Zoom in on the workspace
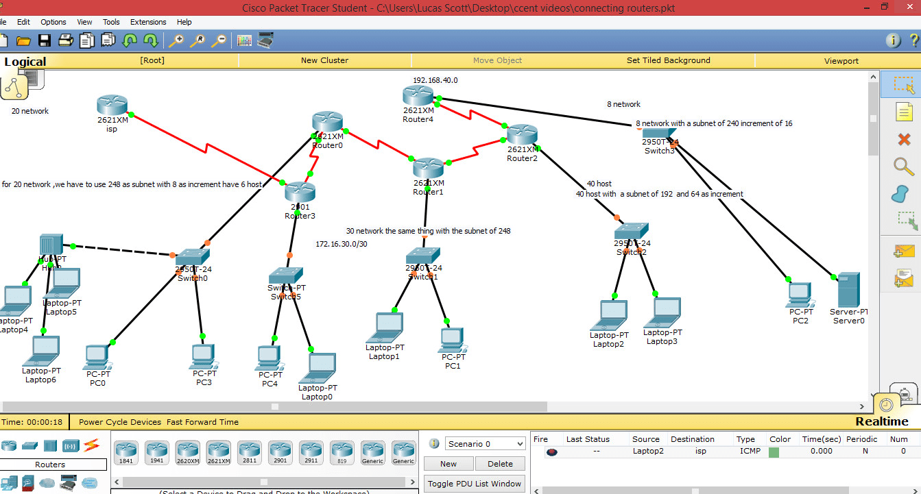The width and height of the screenshot is (921, 494). (176, 40)
